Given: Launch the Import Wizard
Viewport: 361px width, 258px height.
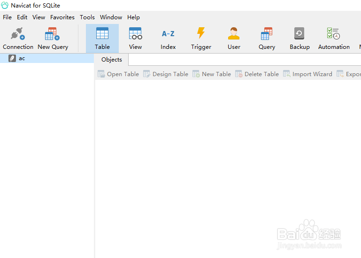Looking at the screenshot, I should 307,74.
